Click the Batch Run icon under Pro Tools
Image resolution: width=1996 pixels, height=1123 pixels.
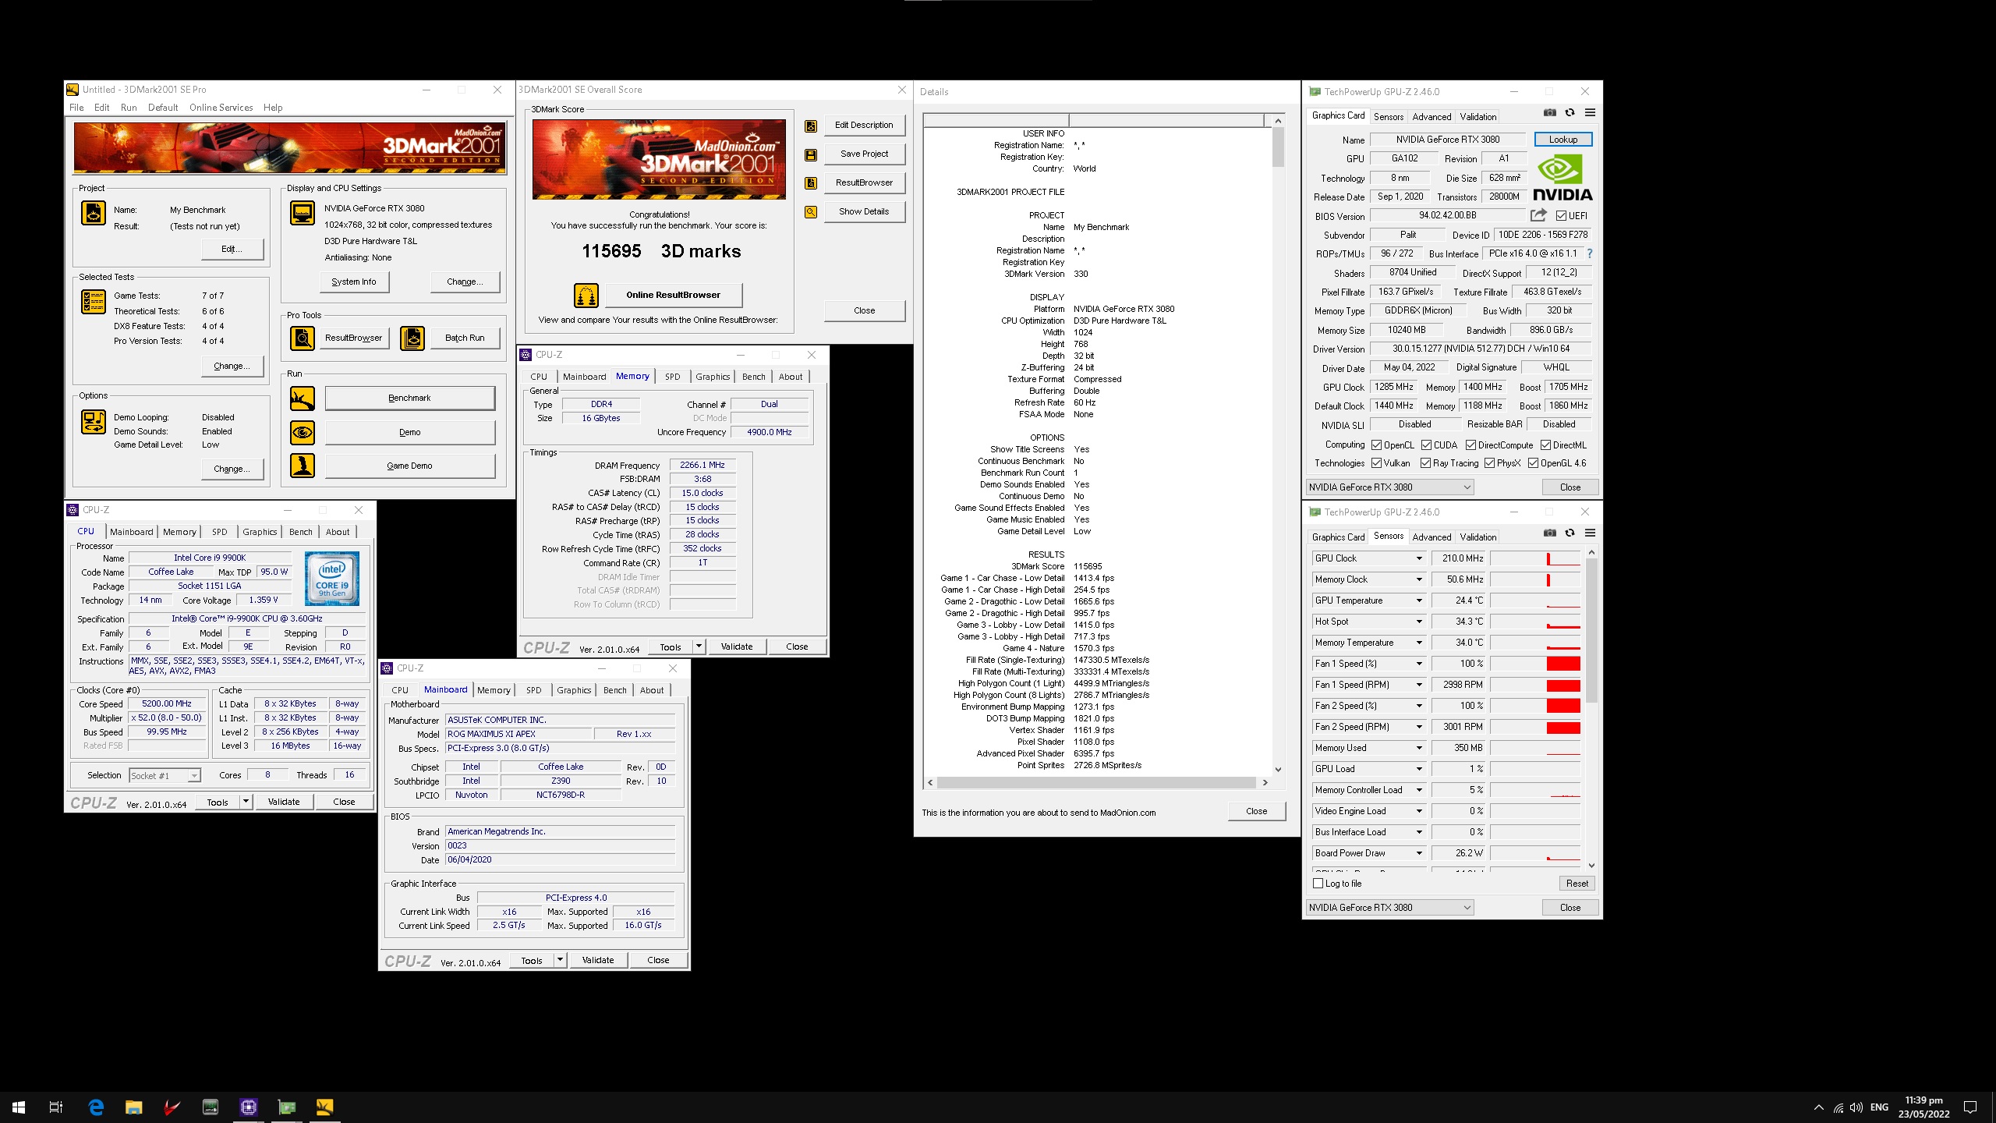pos(412,338)
